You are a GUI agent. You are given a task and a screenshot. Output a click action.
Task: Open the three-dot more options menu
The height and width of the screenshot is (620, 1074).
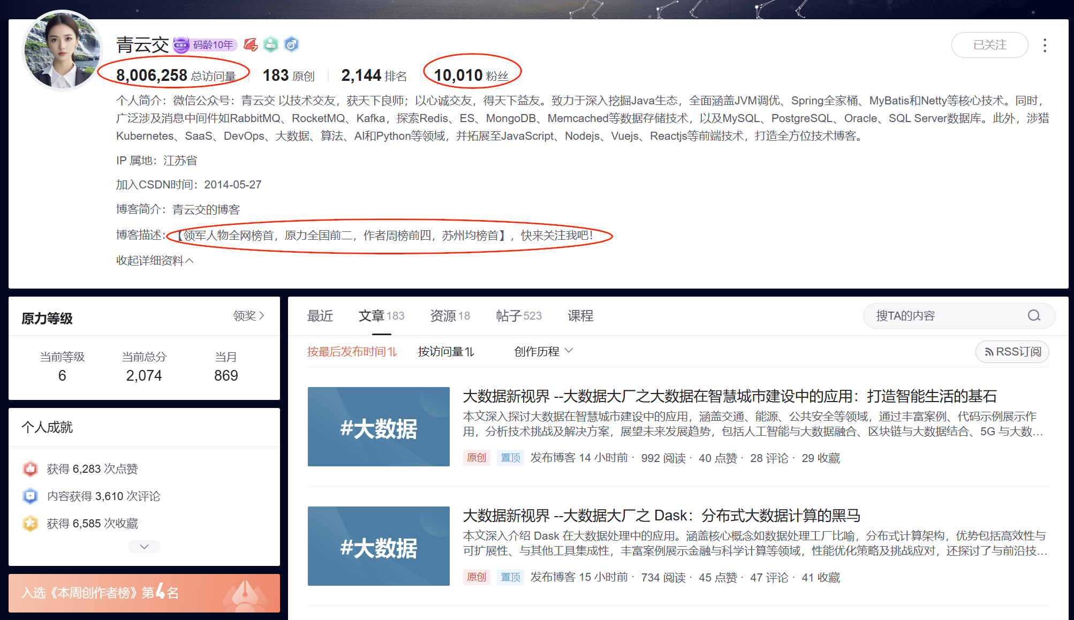[x=1045, y=46]
